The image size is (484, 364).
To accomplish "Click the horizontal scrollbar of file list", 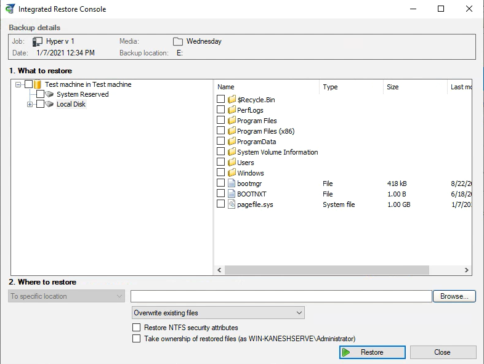I will (x=326, y=270).
